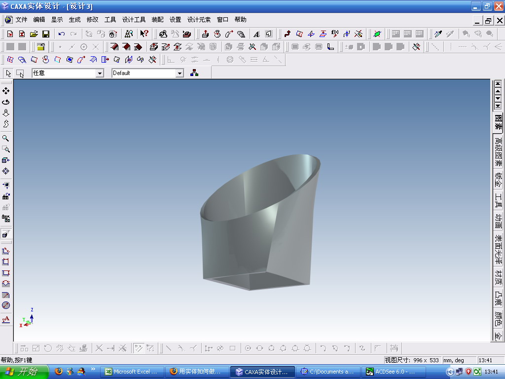Switch to the 钣金 catalog tab
The height and width of the screenshot is (379, 505).
(x=498, y=180)
